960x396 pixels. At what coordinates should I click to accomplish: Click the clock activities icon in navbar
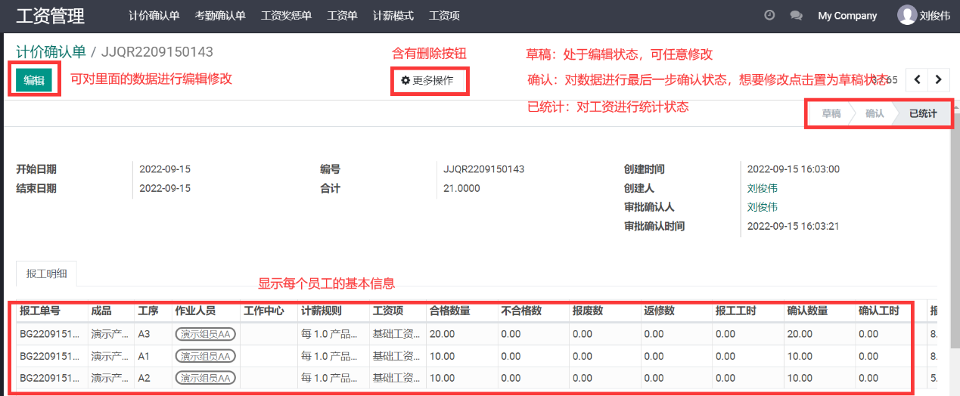(x=769, y=15)
